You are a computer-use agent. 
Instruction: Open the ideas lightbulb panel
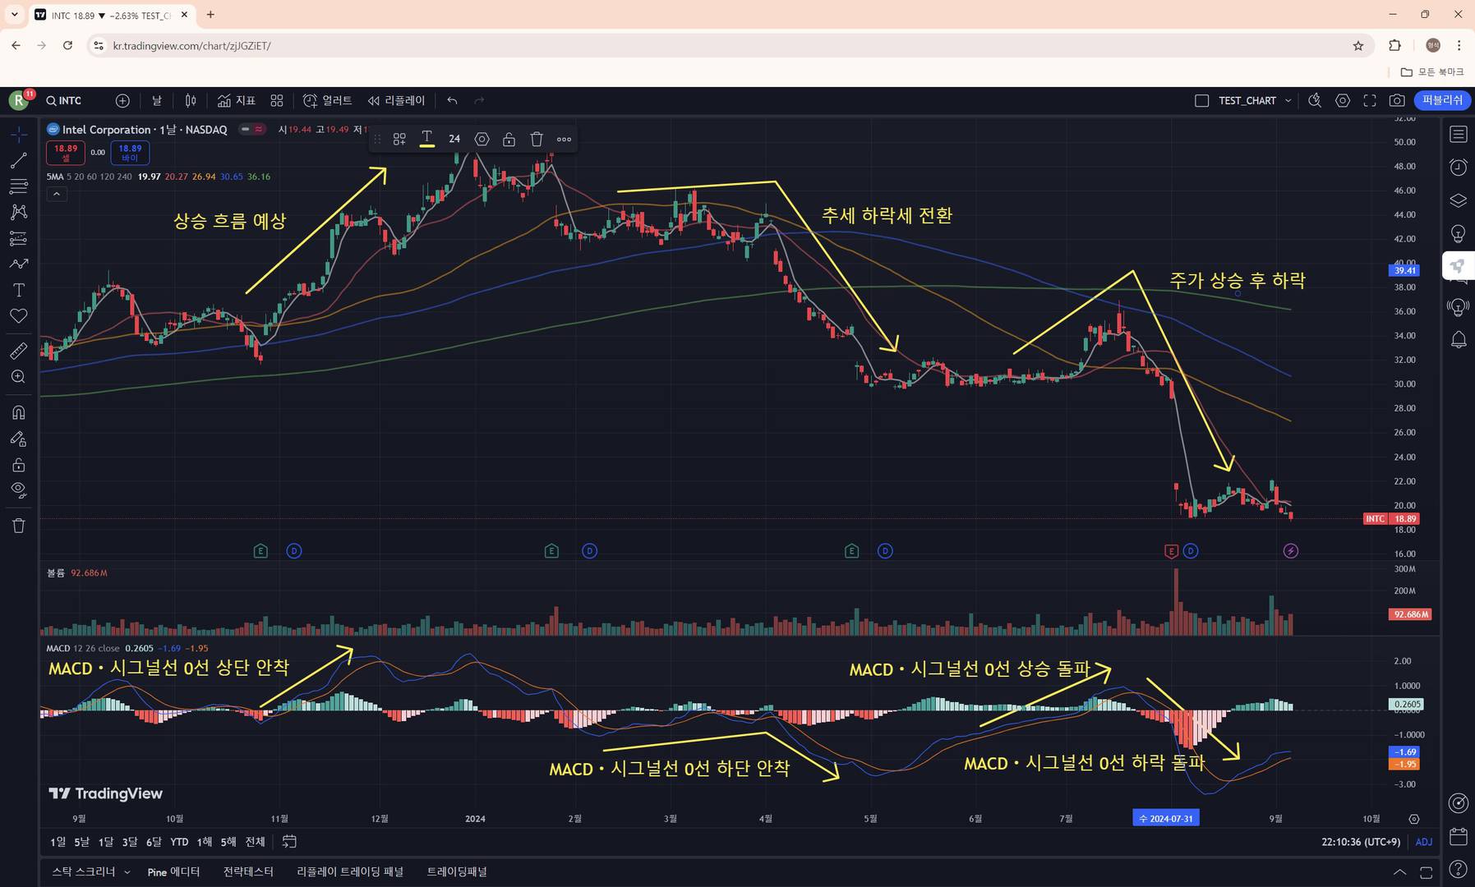[1459, 234]
